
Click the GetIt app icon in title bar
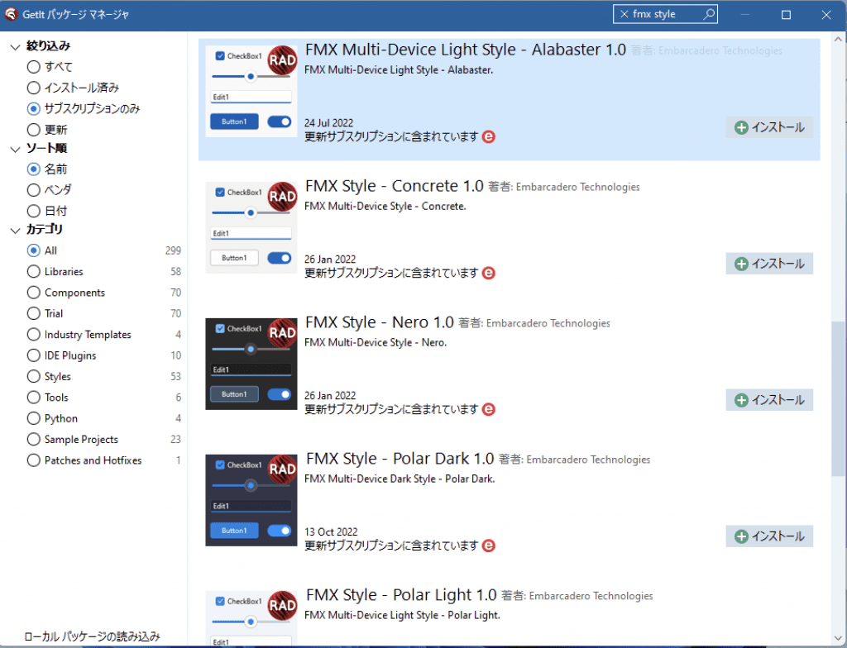point(11,14)
